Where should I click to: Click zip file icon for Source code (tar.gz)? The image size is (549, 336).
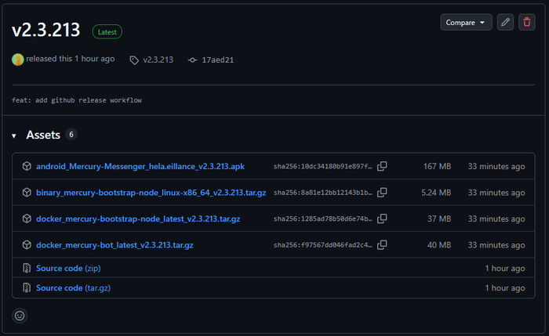point(27,287)
